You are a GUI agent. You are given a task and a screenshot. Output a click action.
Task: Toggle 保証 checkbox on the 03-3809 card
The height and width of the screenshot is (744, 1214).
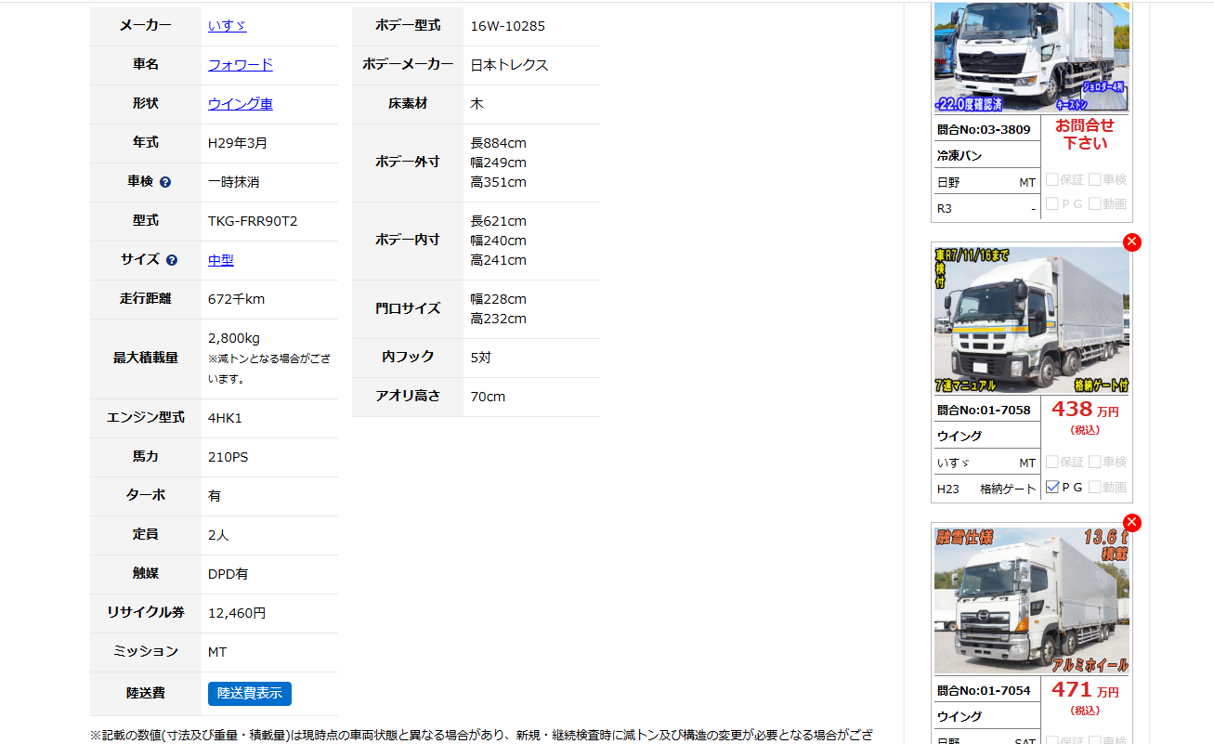[x=1052, y=179]
